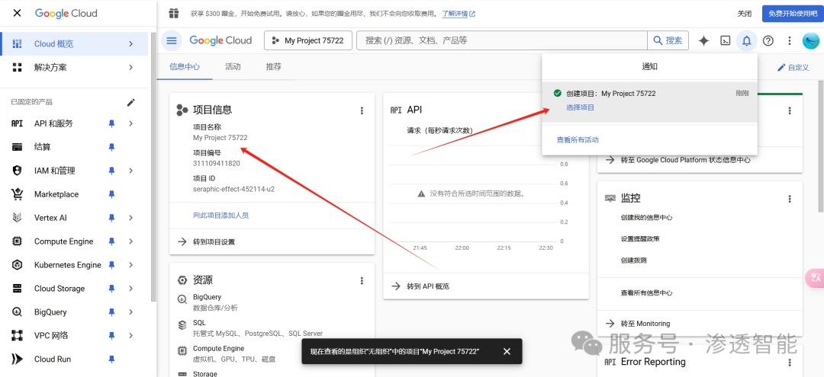Expand the 解决方案 submenu chevron
This screenshot has width=824, height=377.
[131, 68]
